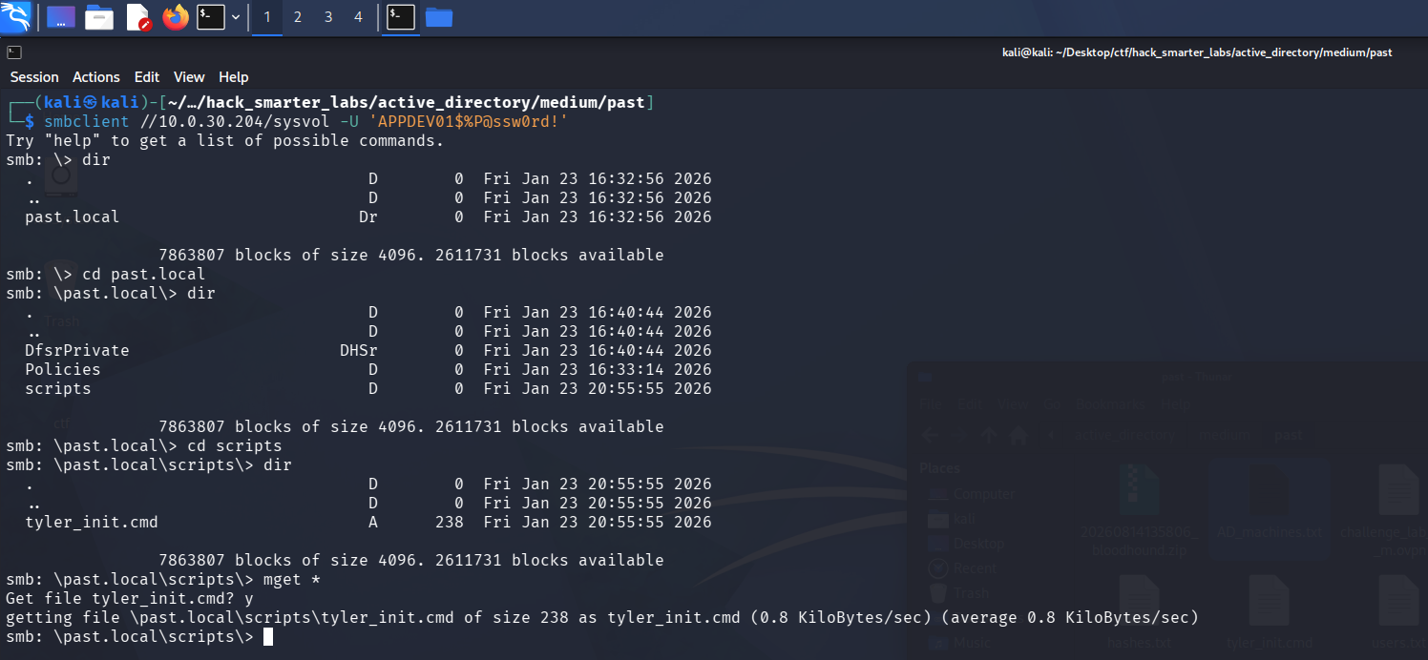Click the 'mget *' command line
The height and width of the screenshot is (660, 1428).
point(162,579)
